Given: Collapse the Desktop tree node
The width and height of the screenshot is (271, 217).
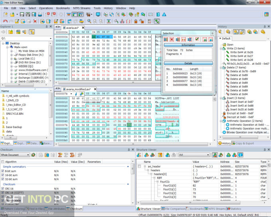Looking at the screenshot, I should (3, 43).
